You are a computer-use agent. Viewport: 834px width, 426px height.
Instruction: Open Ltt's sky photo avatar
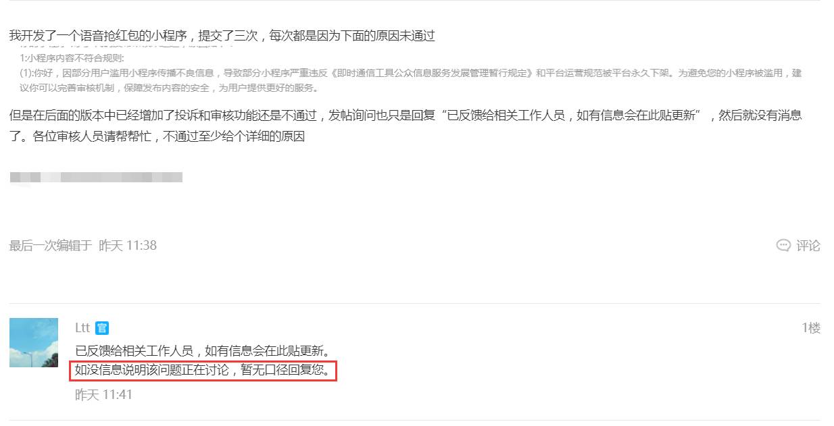click(x=34, y=343)
